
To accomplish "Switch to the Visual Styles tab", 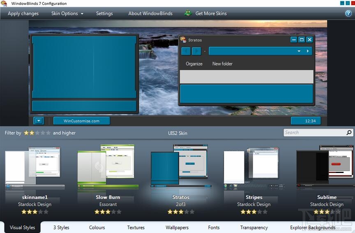I will coord(23,227).
